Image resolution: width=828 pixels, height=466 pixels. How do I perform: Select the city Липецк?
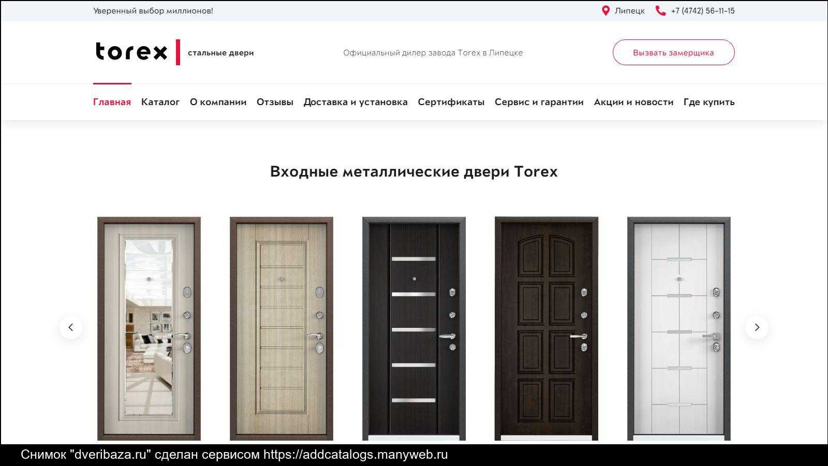(x=630, y=11)
